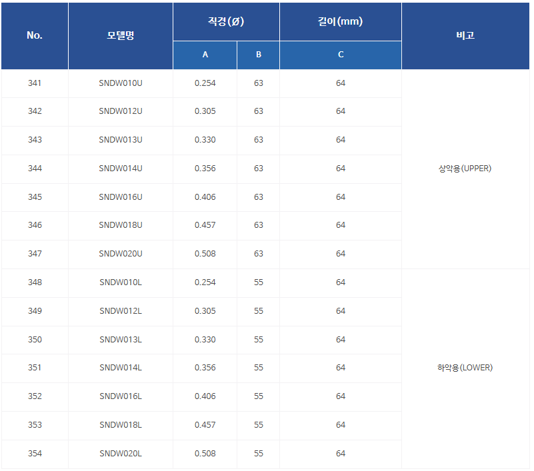
Task: Click the "A" sub-header under 직경
Action: click(205, 55)
